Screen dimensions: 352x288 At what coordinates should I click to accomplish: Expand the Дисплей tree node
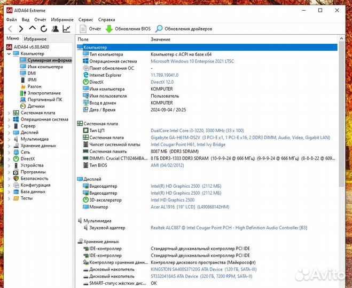[9, 133]
